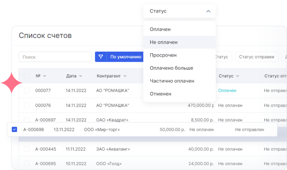This screenshot has width=287, height=170.
Task: Select Не оплачен option in dropdown
Action: coord(164,42)
